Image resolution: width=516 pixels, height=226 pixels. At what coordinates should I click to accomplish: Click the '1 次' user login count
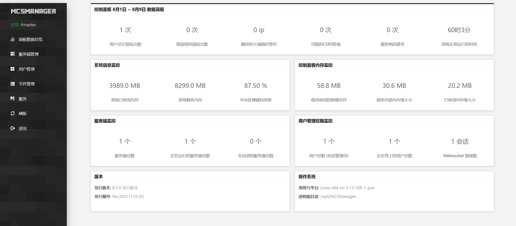tap(125, 30)
